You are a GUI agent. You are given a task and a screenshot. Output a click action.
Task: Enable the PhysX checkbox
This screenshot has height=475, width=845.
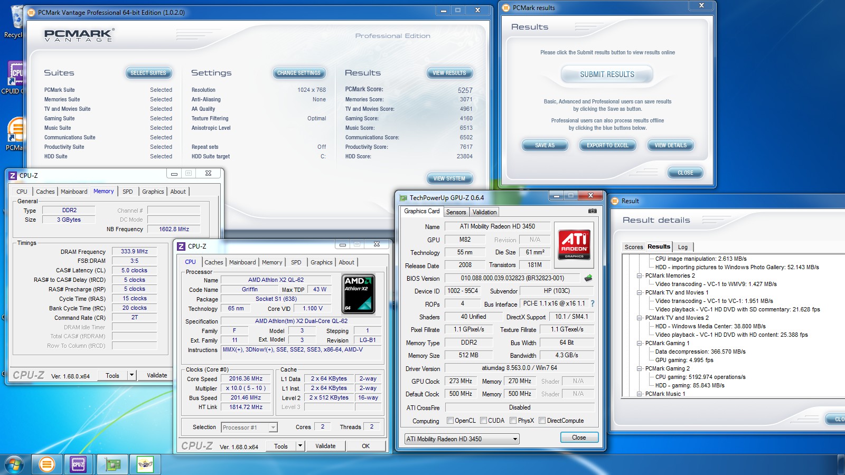tap(513, 421)
